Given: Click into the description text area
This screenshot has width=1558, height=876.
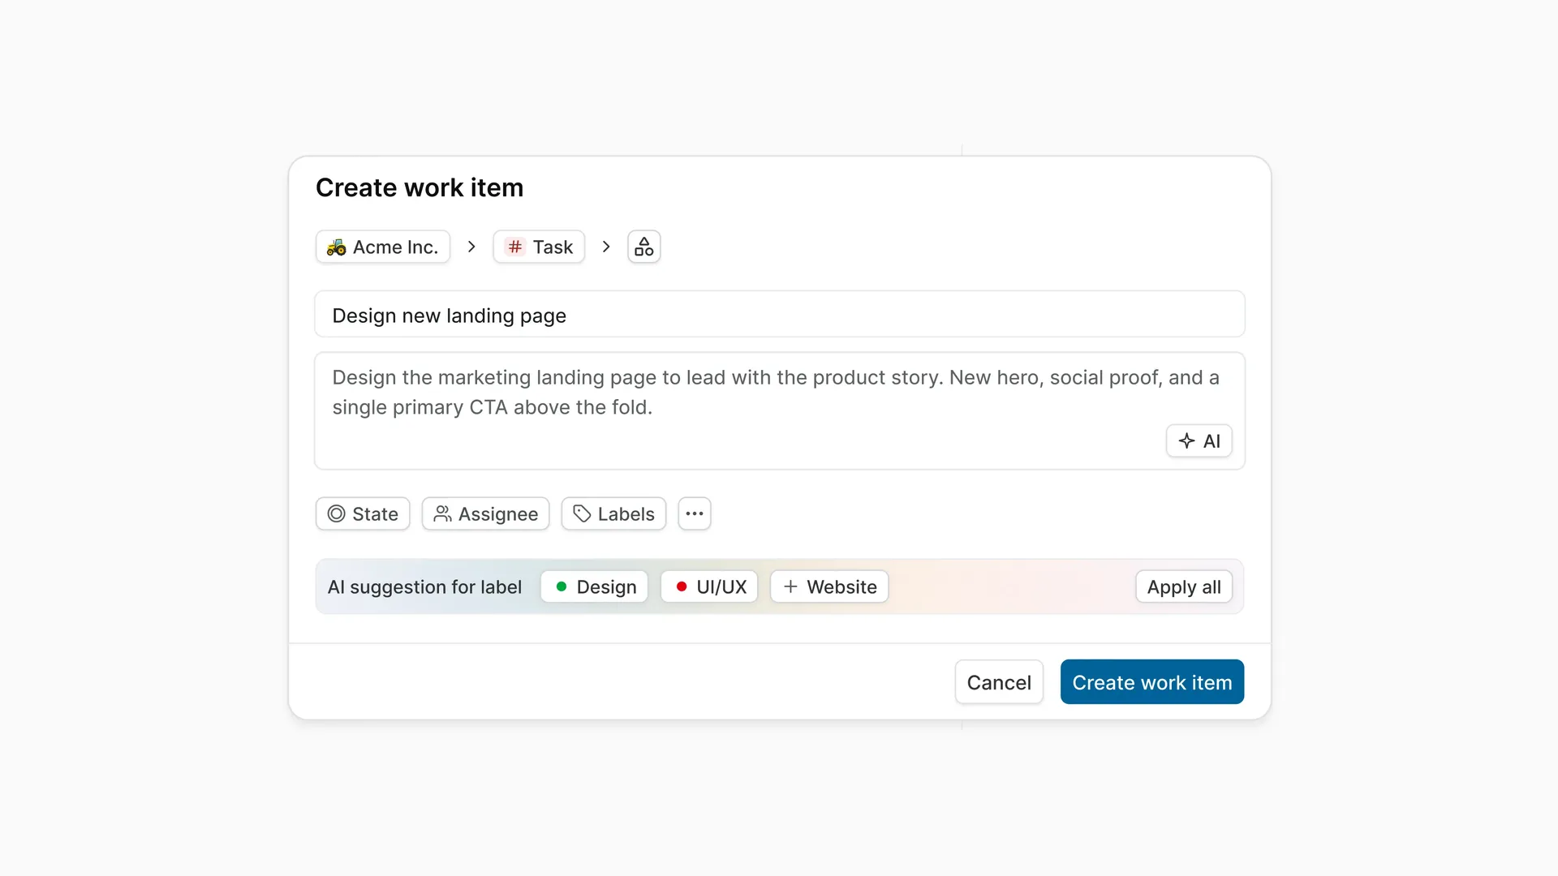Looking at the screenshot, I should click(x=780, y=410).
